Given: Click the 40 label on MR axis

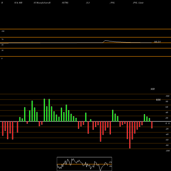Looking at the screenshot, I should (x=167, y=113).
